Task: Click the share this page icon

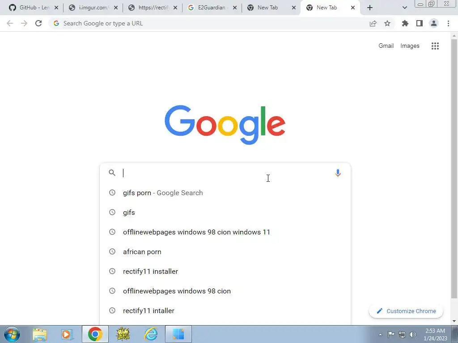Action: coord(373,23)
